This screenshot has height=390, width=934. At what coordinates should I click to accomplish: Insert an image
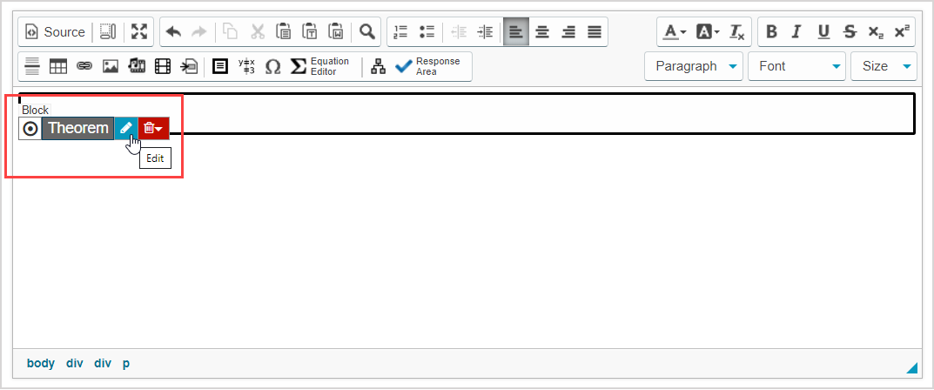pyautogui.click(x=111, y=66)
